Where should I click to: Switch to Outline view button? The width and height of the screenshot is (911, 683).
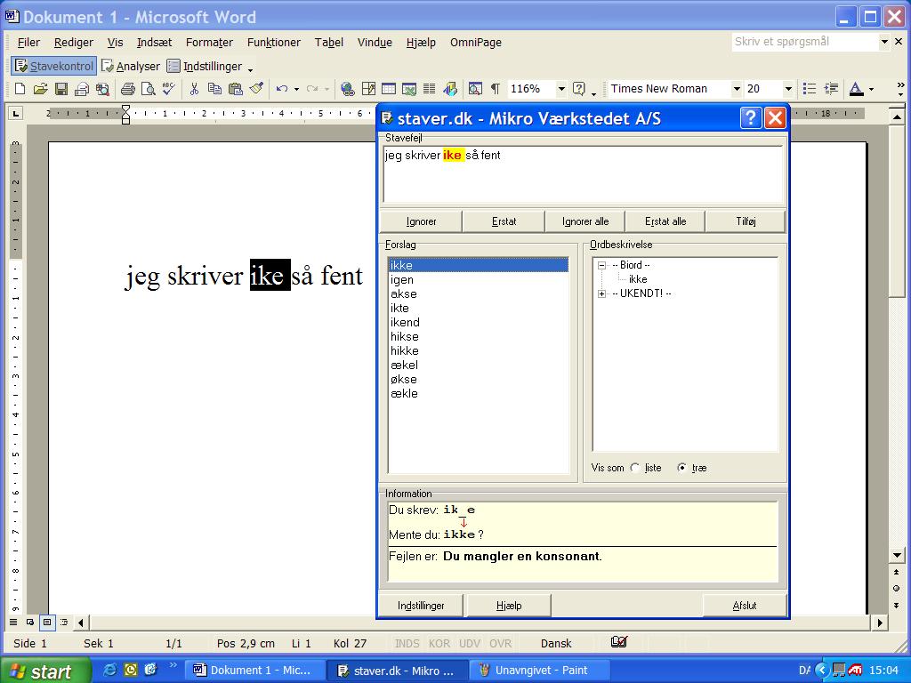point(64,623)
